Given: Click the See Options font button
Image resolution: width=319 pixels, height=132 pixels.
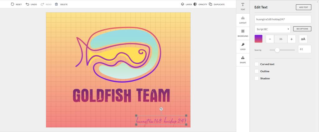Looking at the screenshot, I should coord(302,29).
